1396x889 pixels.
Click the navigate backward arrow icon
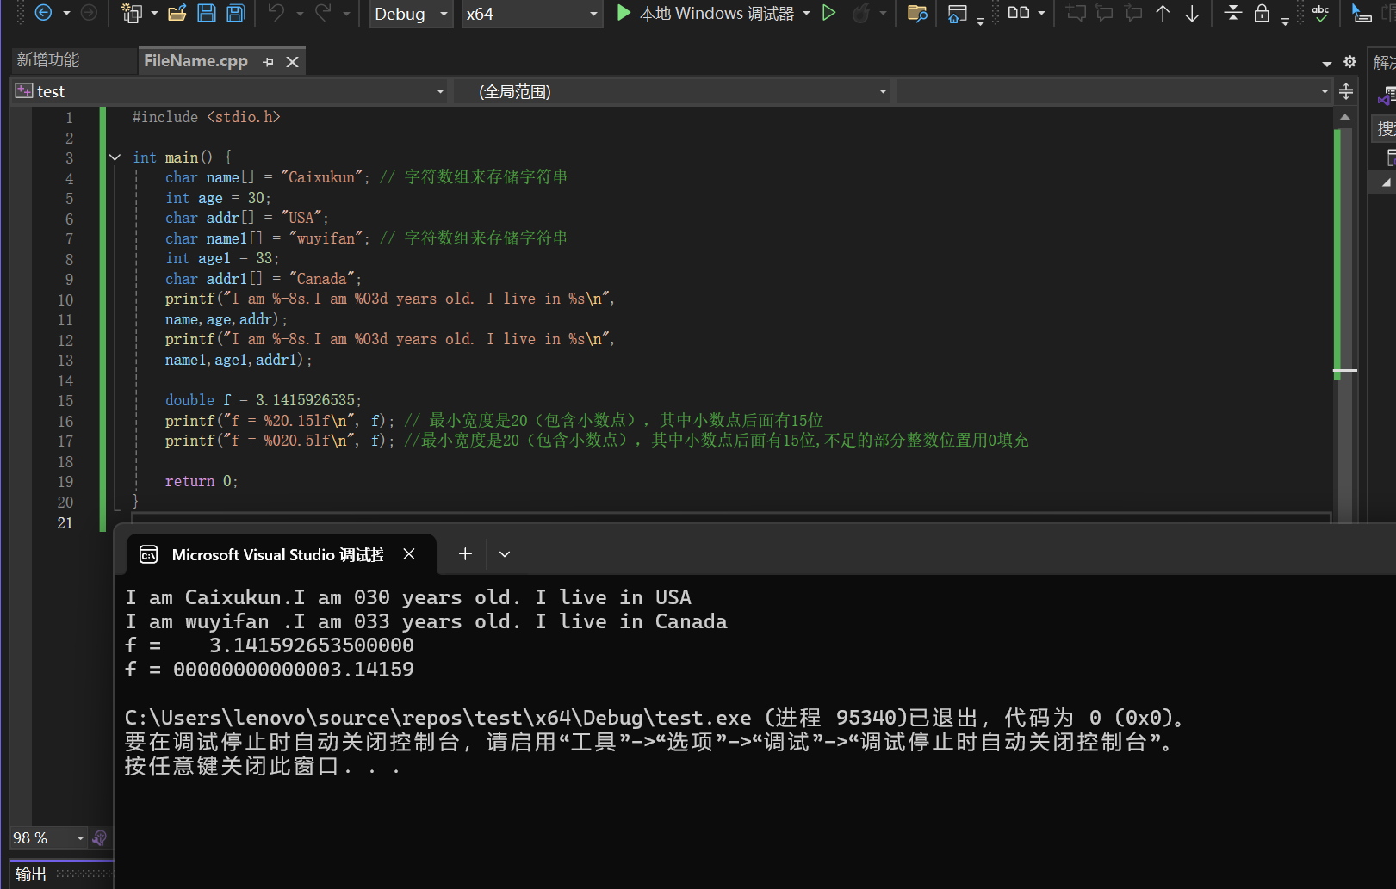click(x=43, y=13)
